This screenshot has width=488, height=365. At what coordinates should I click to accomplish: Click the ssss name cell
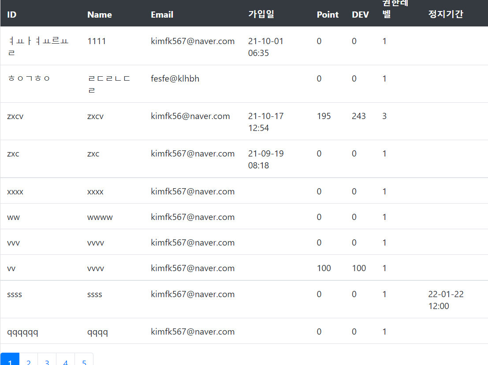click(x=95, y=294)
